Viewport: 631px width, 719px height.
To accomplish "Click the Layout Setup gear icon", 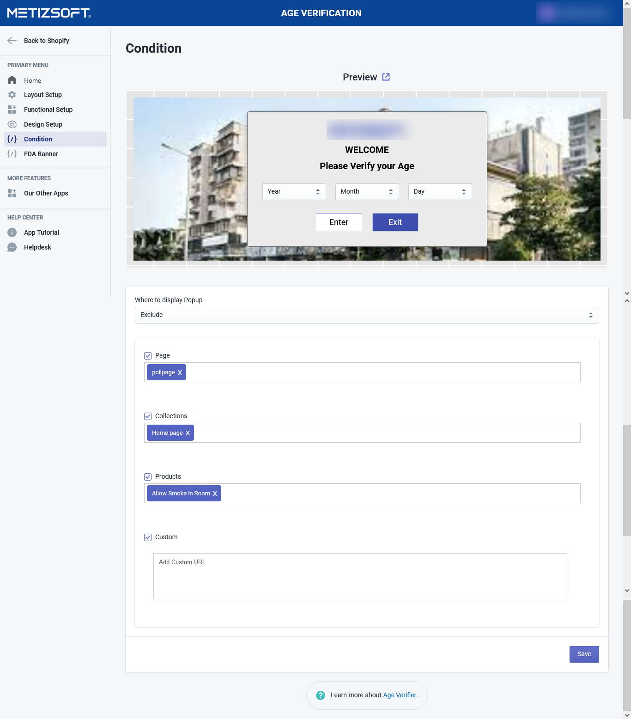I will (x=12, y=95).
